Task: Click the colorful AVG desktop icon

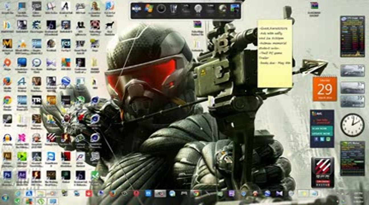Action: [66, 62]
